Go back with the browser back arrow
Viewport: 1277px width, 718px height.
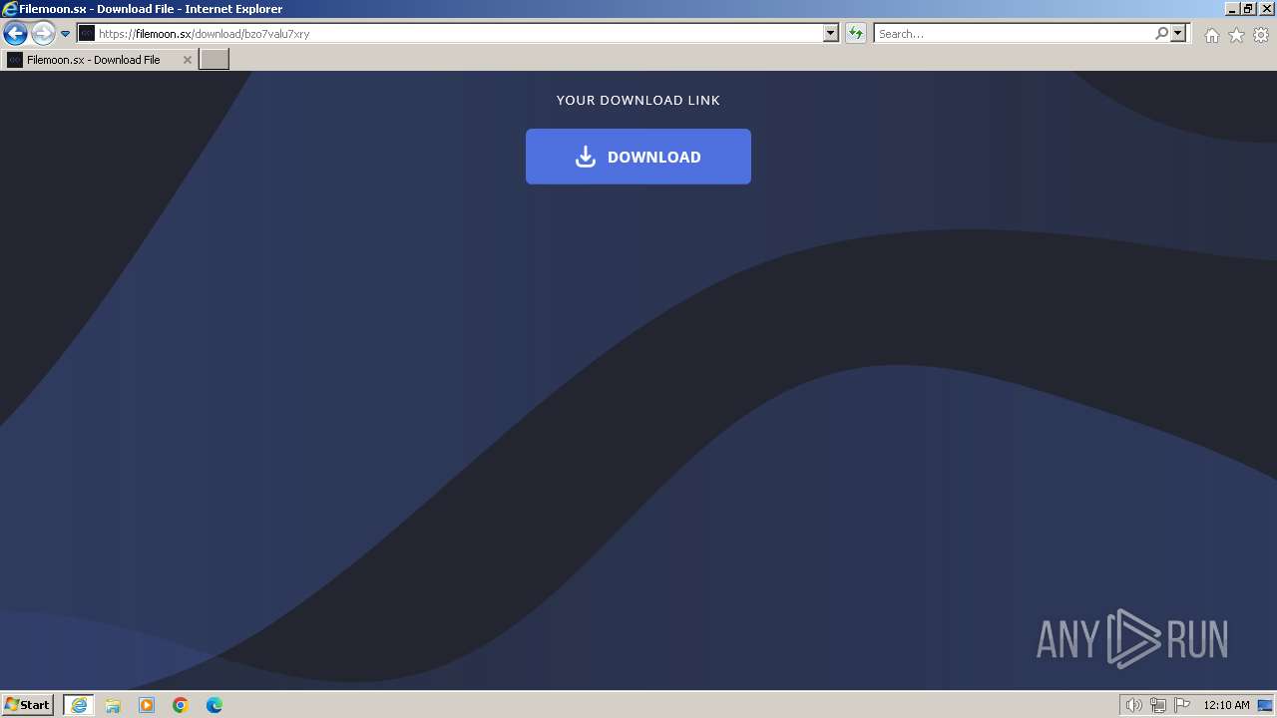[x=15, y=34]
